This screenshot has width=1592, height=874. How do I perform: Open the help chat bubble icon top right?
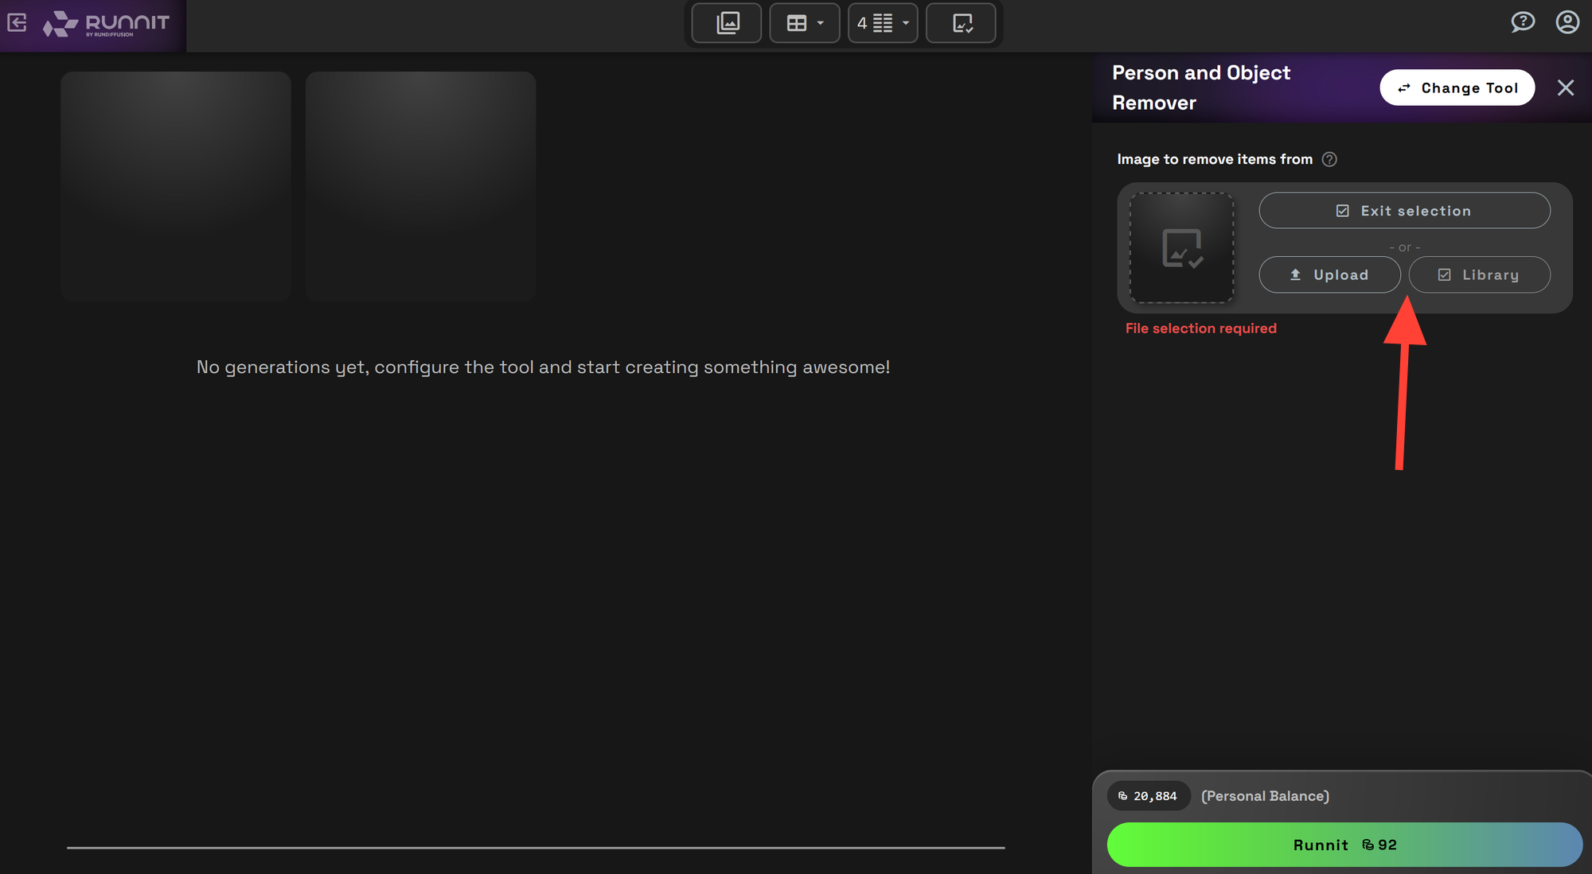point(1523,21)
